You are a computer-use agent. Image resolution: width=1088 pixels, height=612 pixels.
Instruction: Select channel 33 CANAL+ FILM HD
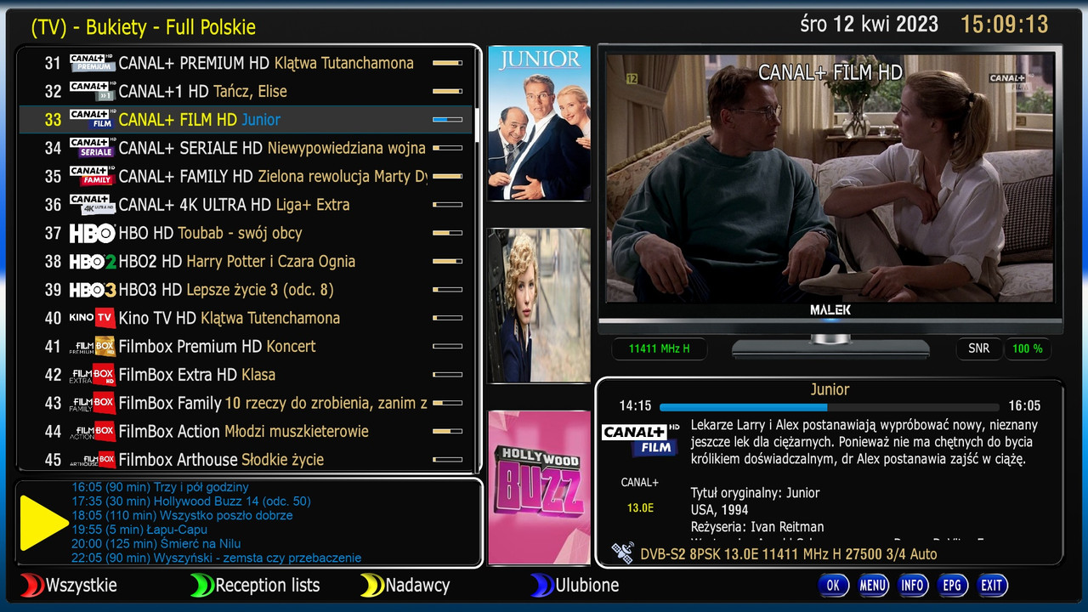(246, 120)
